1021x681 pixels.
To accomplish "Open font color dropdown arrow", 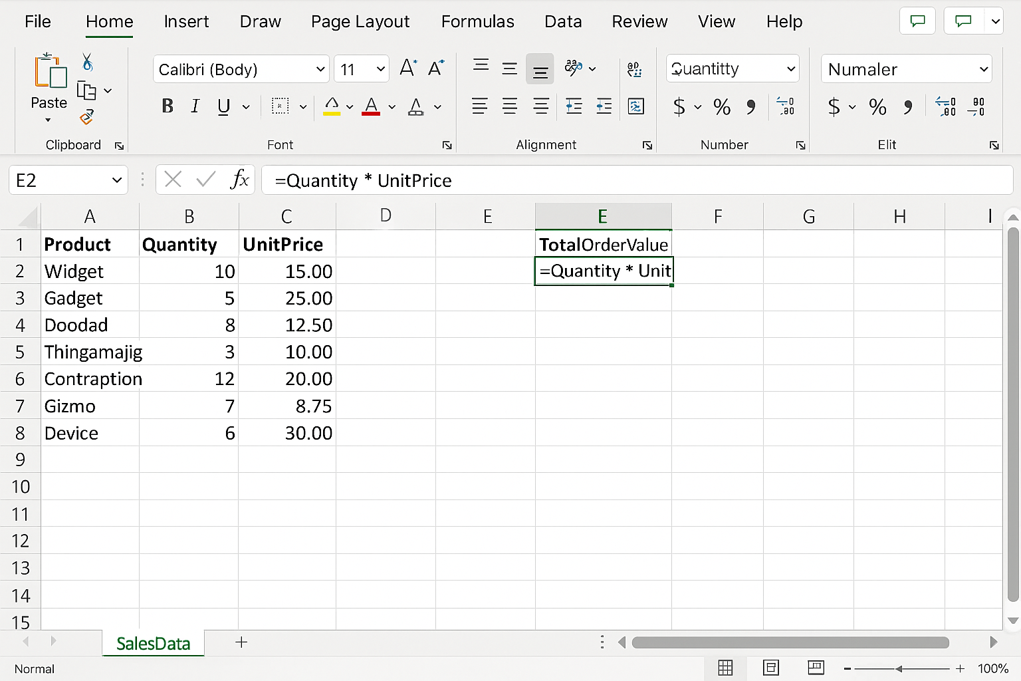I will tap(392, 107).
